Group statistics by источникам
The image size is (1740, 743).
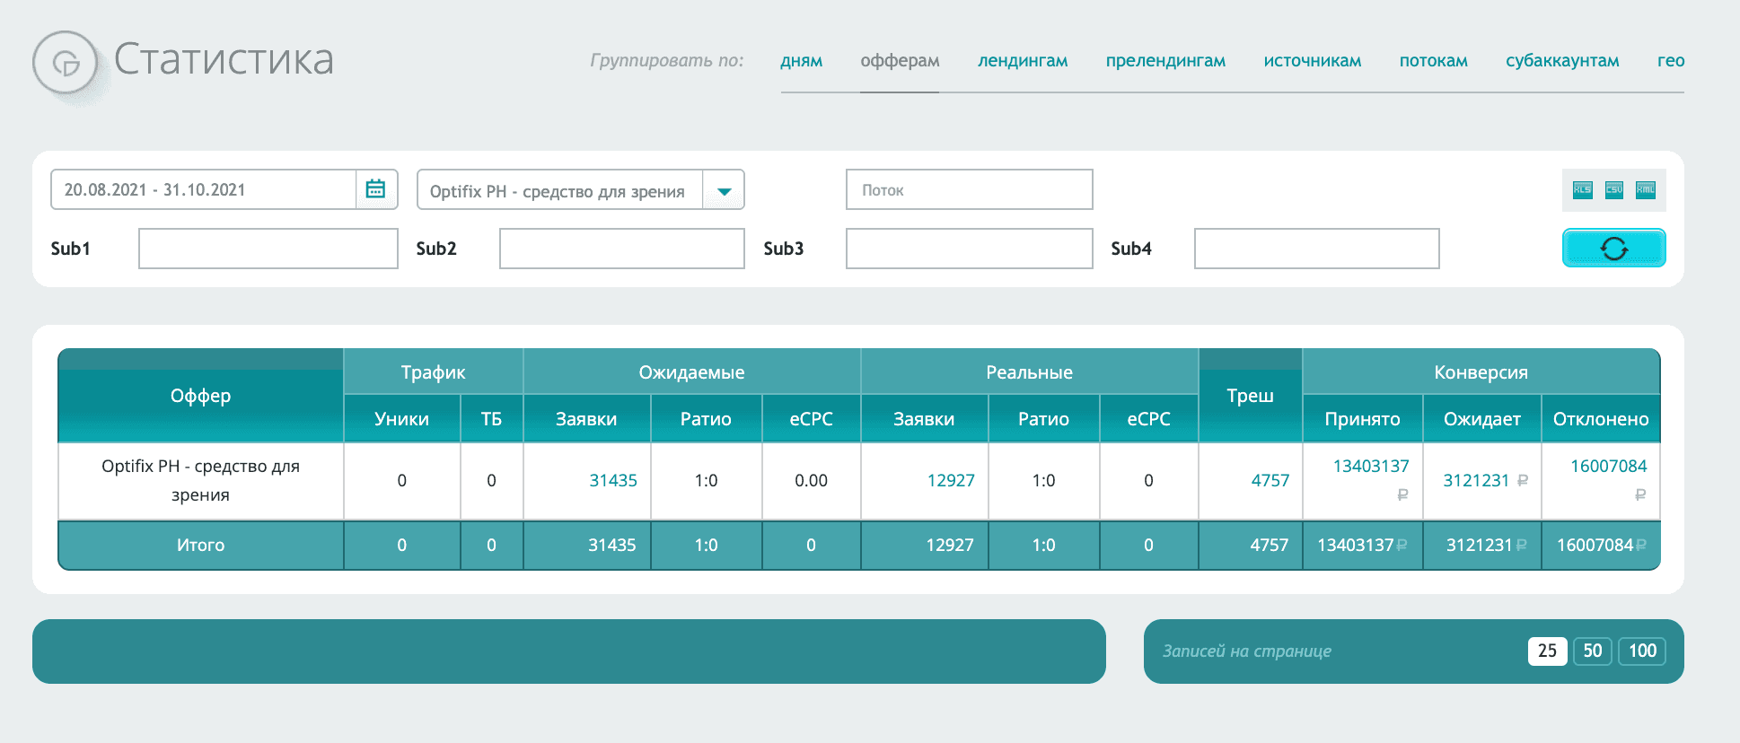point(1312,61)
